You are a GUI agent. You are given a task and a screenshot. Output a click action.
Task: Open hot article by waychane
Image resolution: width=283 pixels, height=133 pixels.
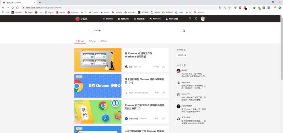pyautogui.click(x=193, y=87)
